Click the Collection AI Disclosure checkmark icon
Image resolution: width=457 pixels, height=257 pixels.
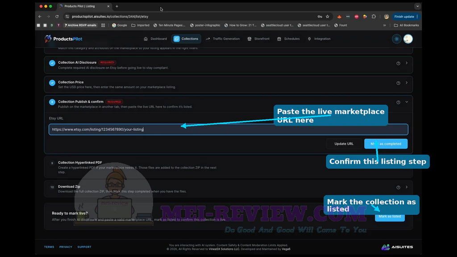pos(52,63)
